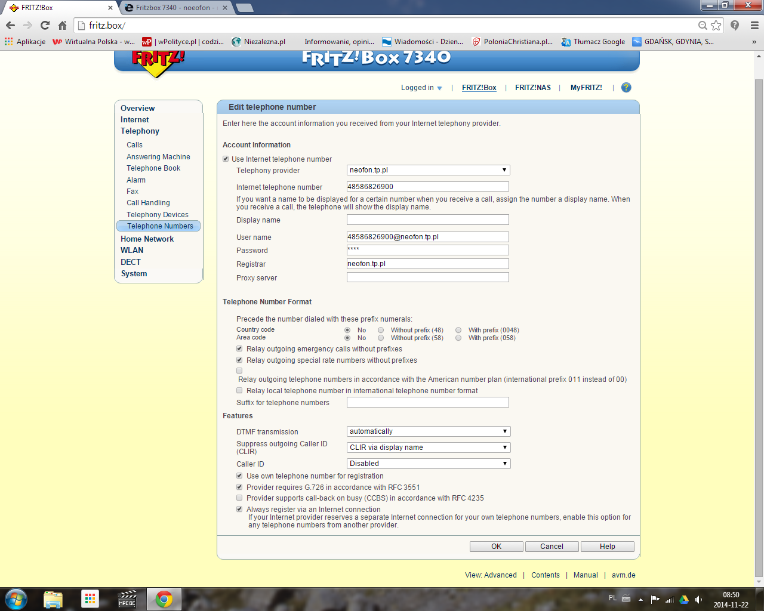Click the Cancel button
The image size is (764, 611).
pyautogui.click(x=552, y=547)
